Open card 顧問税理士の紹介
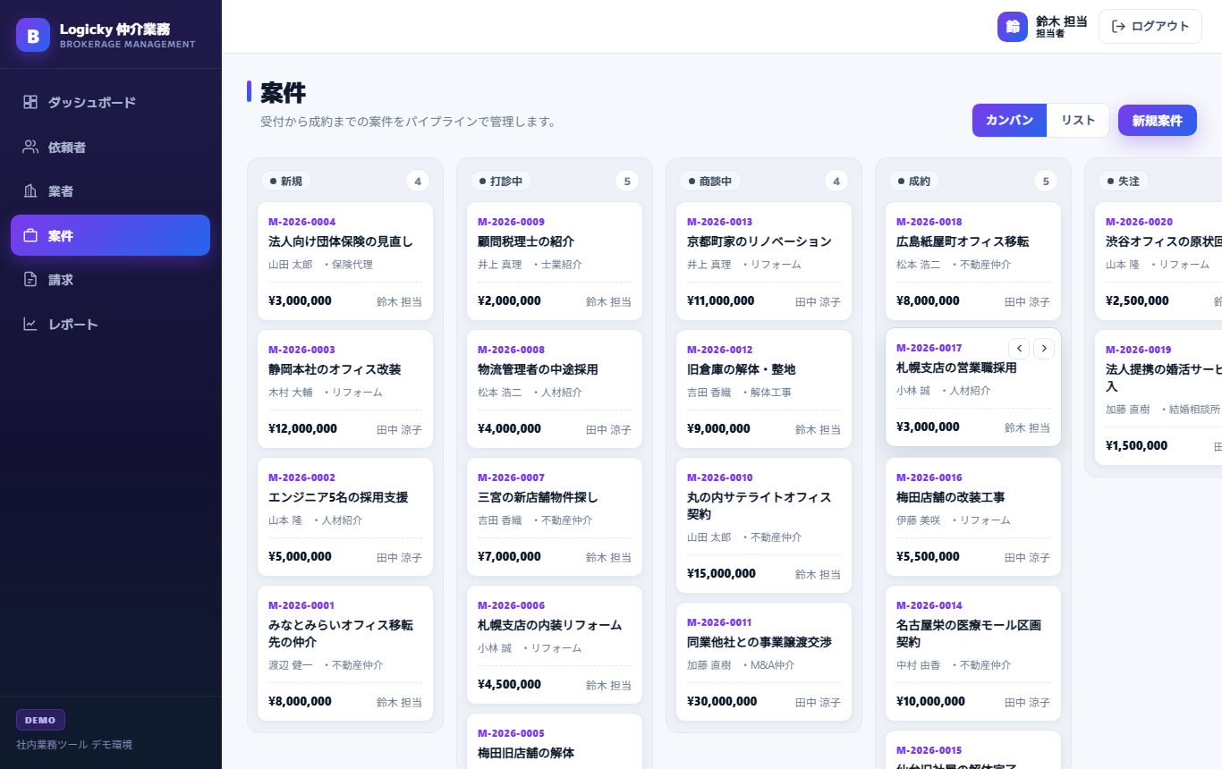This screenshot has height=769, width=1222. (555, 261)
